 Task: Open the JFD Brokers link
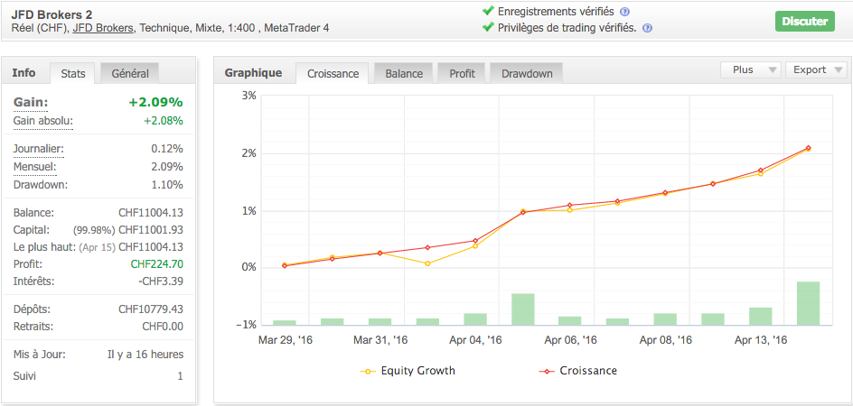pos(103,28)
